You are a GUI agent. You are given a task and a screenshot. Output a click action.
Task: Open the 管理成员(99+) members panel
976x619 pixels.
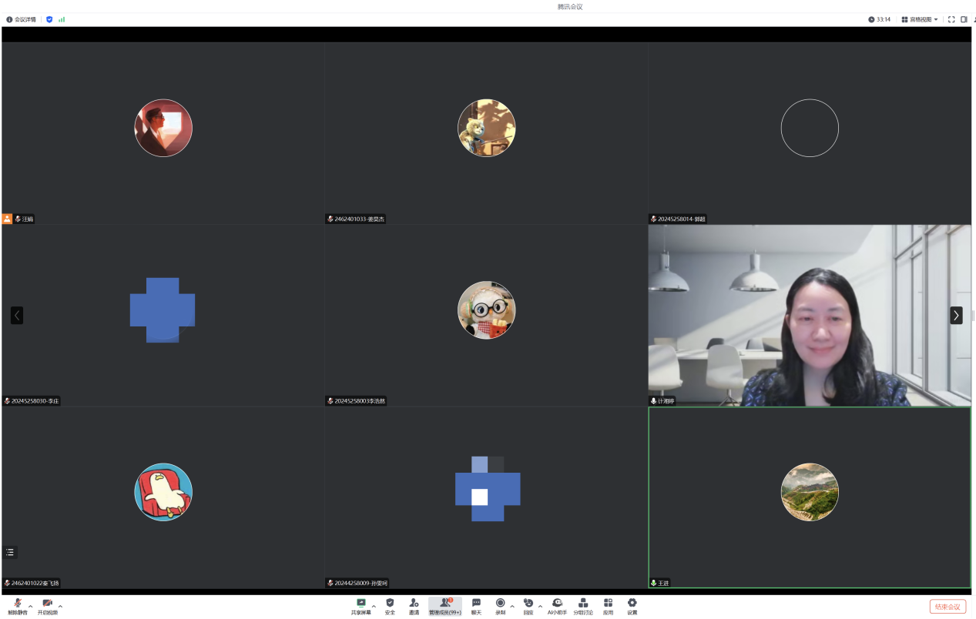pos(444,605)
